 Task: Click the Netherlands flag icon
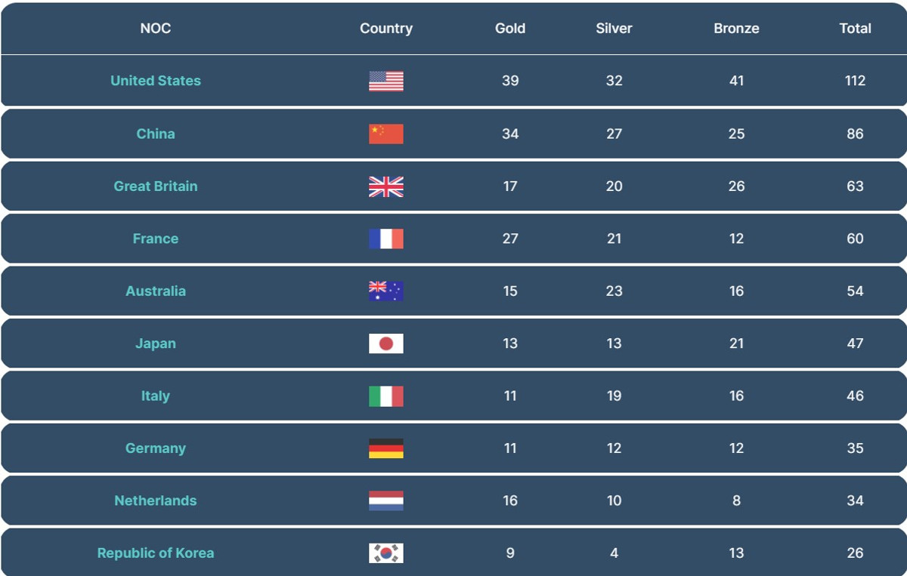tap(385, 501)
